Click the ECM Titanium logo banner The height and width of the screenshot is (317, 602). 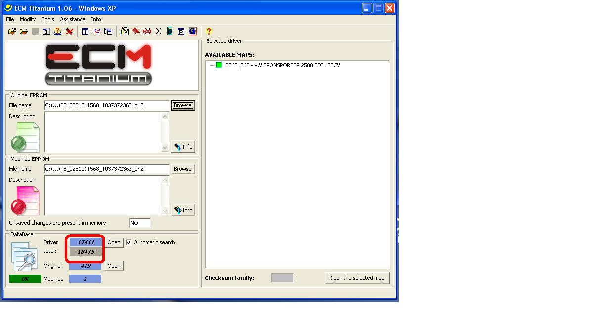tap(102, 66)
